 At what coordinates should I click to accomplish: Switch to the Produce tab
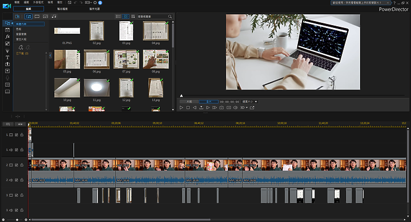coord(62,9)
